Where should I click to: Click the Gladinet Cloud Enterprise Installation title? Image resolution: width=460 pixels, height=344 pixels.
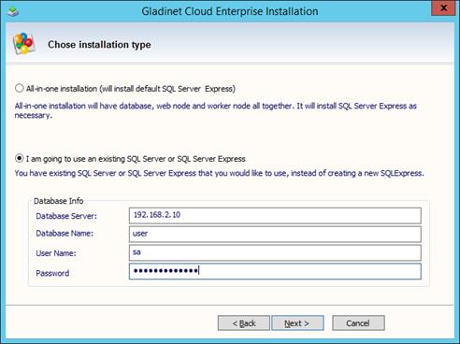[x=230, y=11]
